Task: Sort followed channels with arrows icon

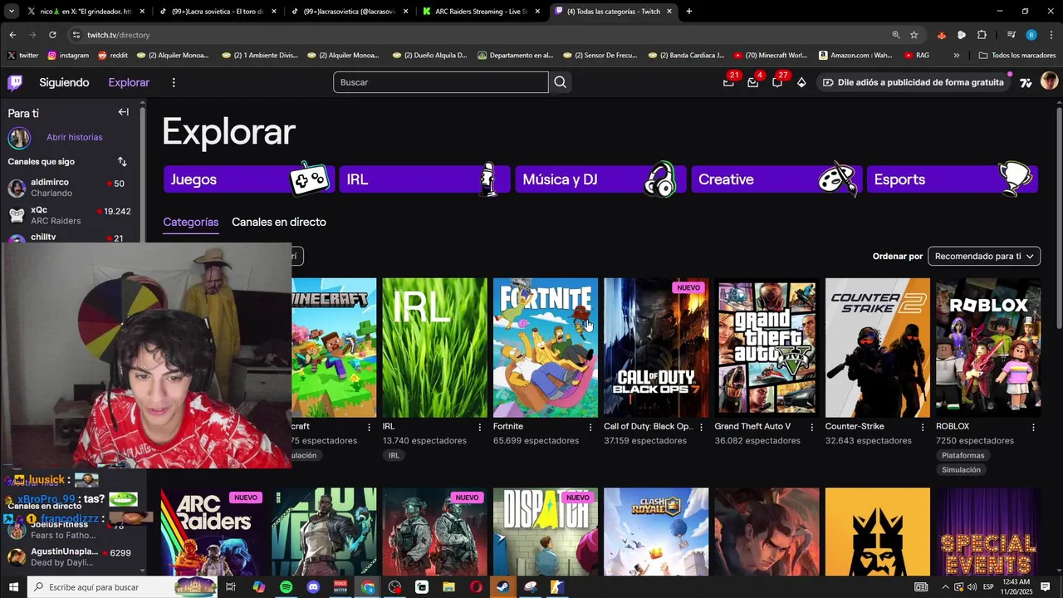Action: click(122, 161)
